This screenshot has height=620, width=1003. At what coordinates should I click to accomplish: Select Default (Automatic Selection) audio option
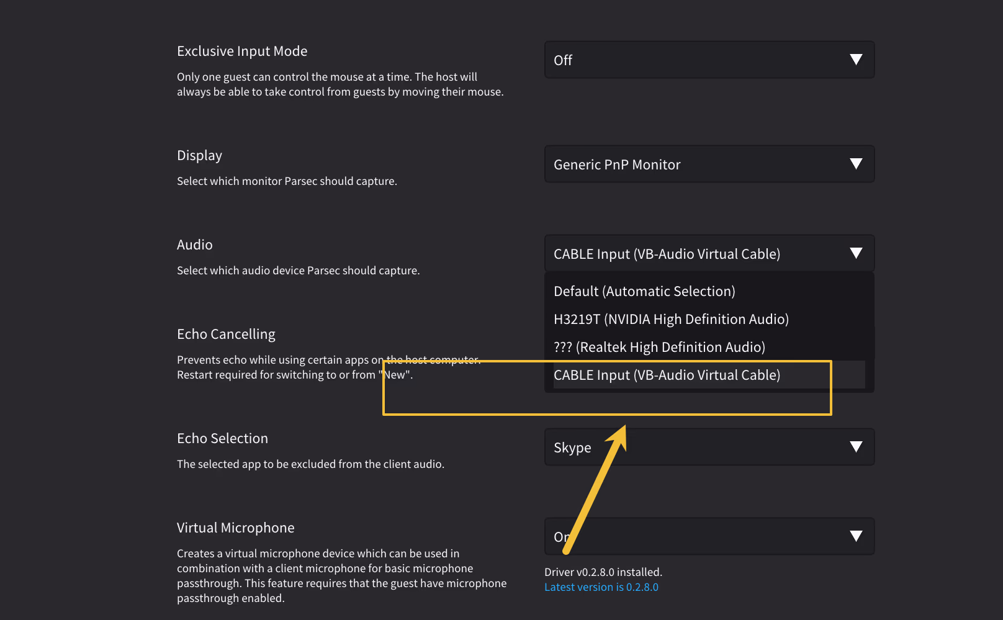[x=644, y=292]
